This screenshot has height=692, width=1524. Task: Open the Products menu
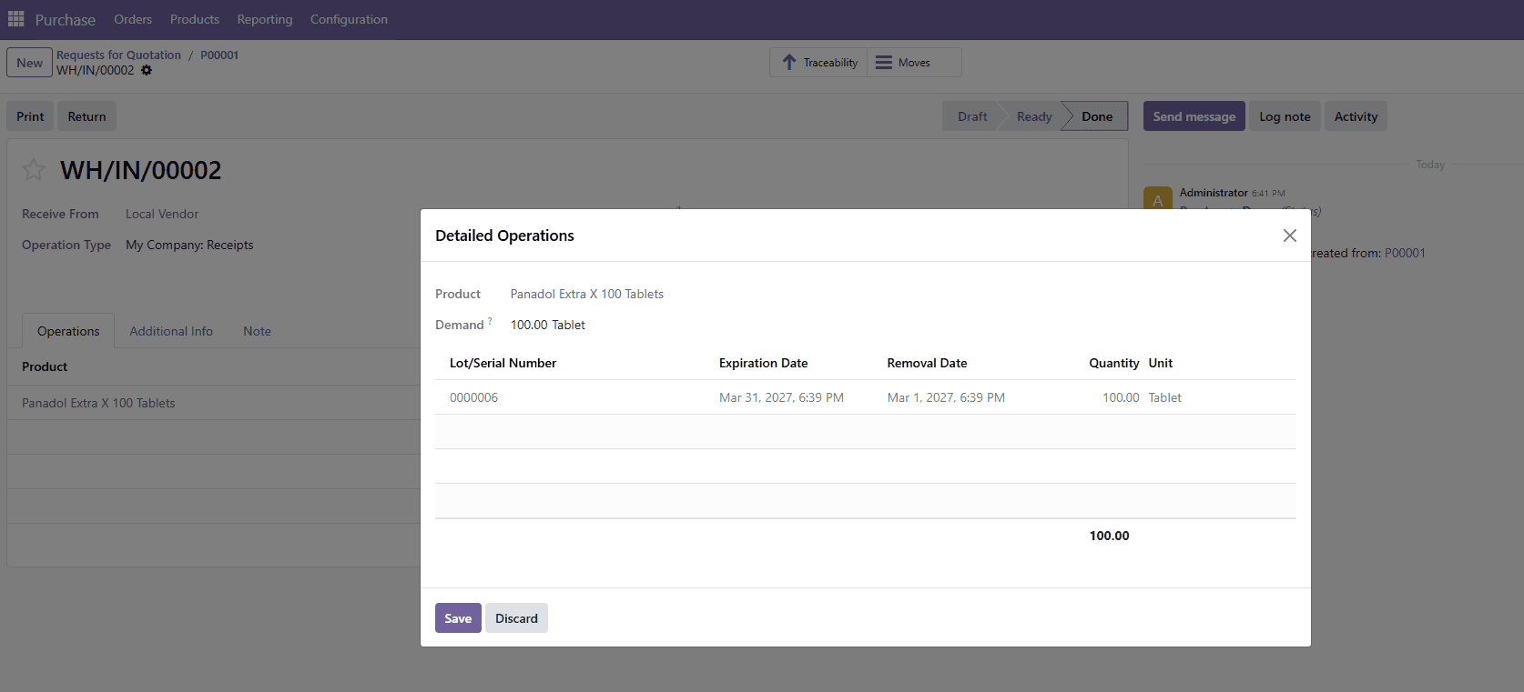[195, 19]
